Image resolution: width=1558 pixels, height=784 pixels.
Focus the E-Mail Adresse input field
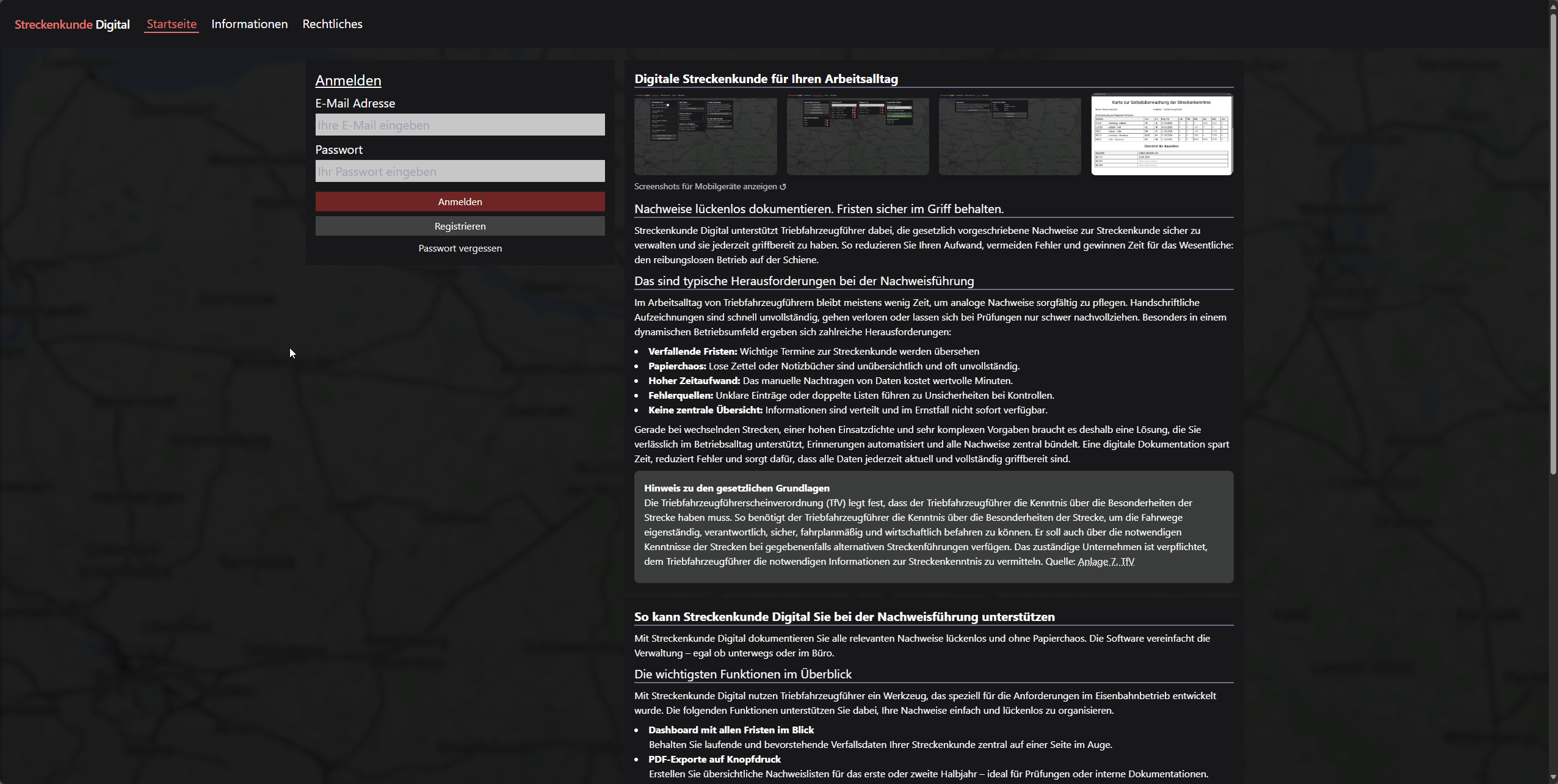click(460, 125)
